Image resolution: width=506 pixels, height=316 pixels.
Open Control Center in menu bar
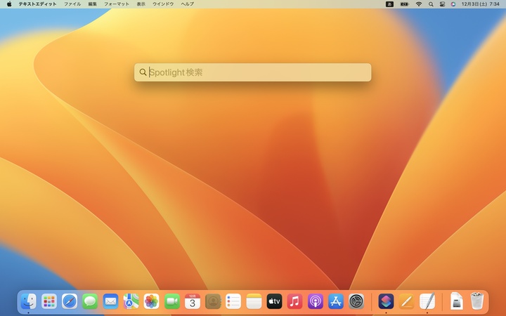coord(442,4)
